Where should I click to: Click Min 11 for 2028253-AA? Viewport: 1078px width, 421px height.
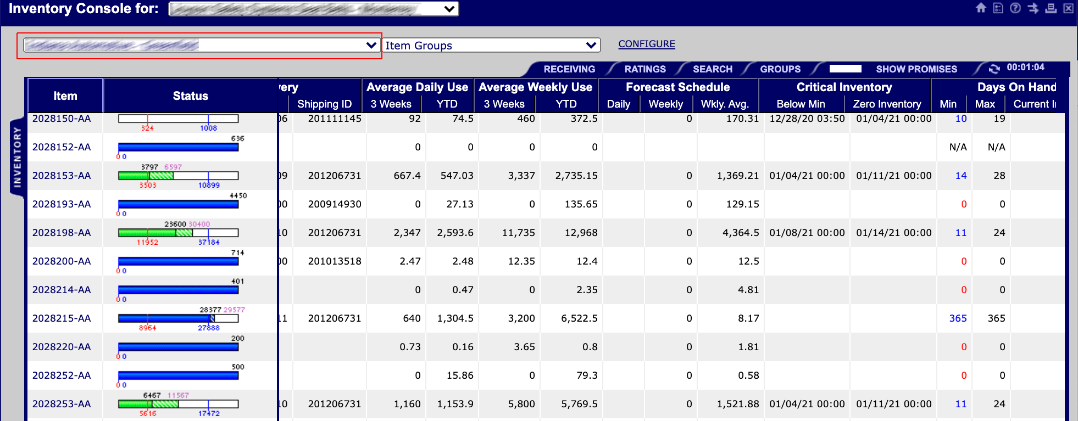point(961,404)
